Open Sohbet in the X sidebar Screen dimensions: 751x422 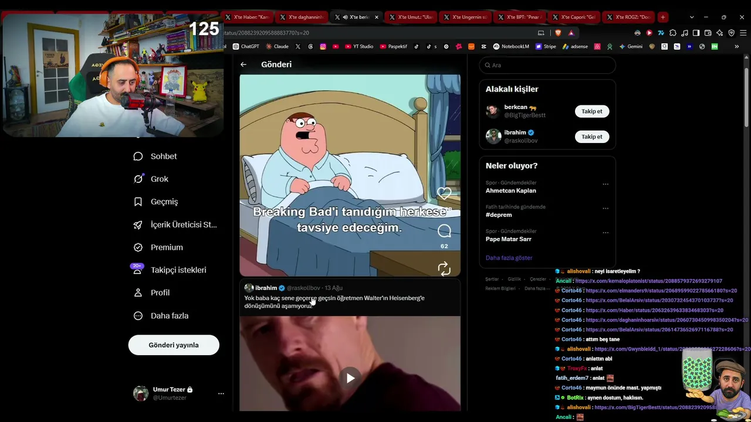tap(155, 156)
